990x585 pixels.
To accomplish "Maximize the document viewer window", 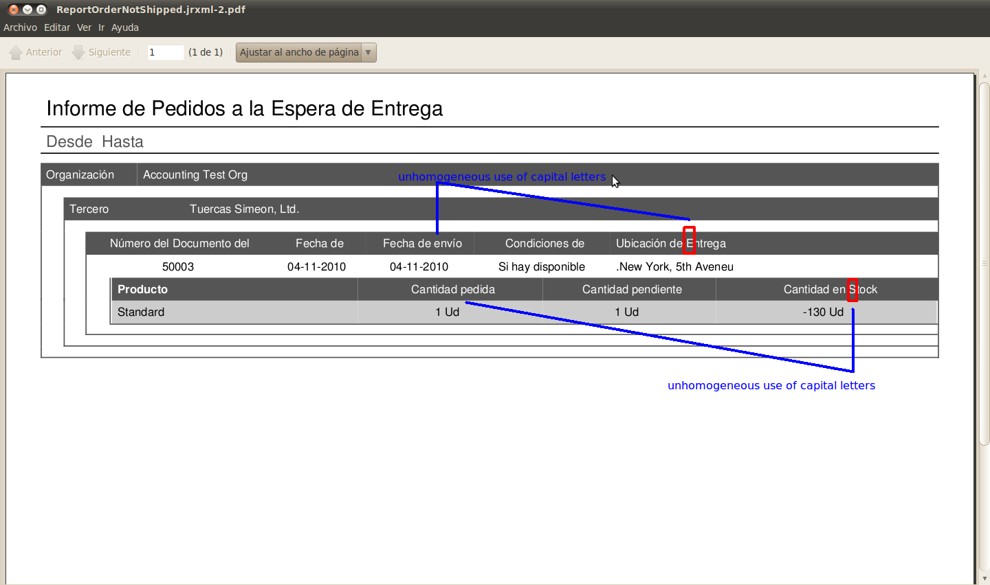I will pos(41,10).
